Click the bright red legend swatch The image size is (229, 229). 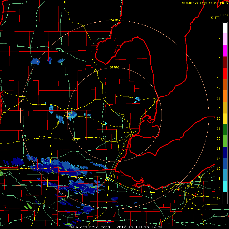point(225,73)
